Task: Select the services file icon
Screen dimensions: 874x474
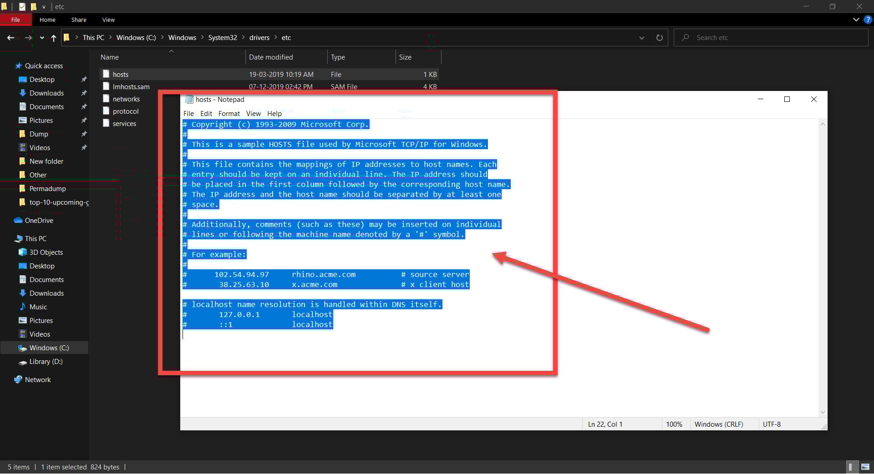Action: 106,123
